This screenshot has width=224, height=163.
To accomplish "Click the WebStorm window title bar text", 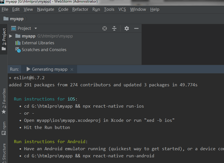I will 52,2.
